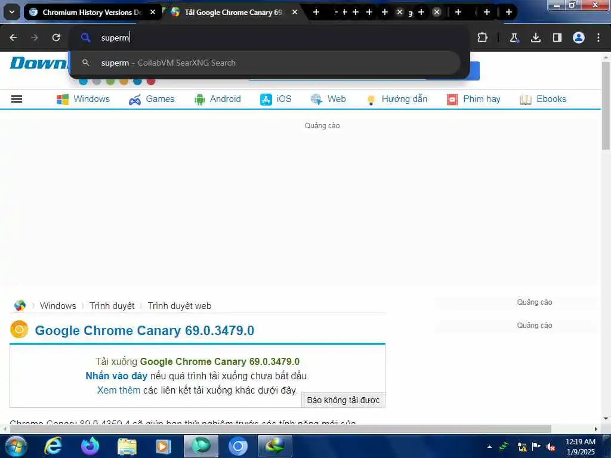Click the breadcrumb home icon
611x458 pixels.
click(x=20, y=306)
